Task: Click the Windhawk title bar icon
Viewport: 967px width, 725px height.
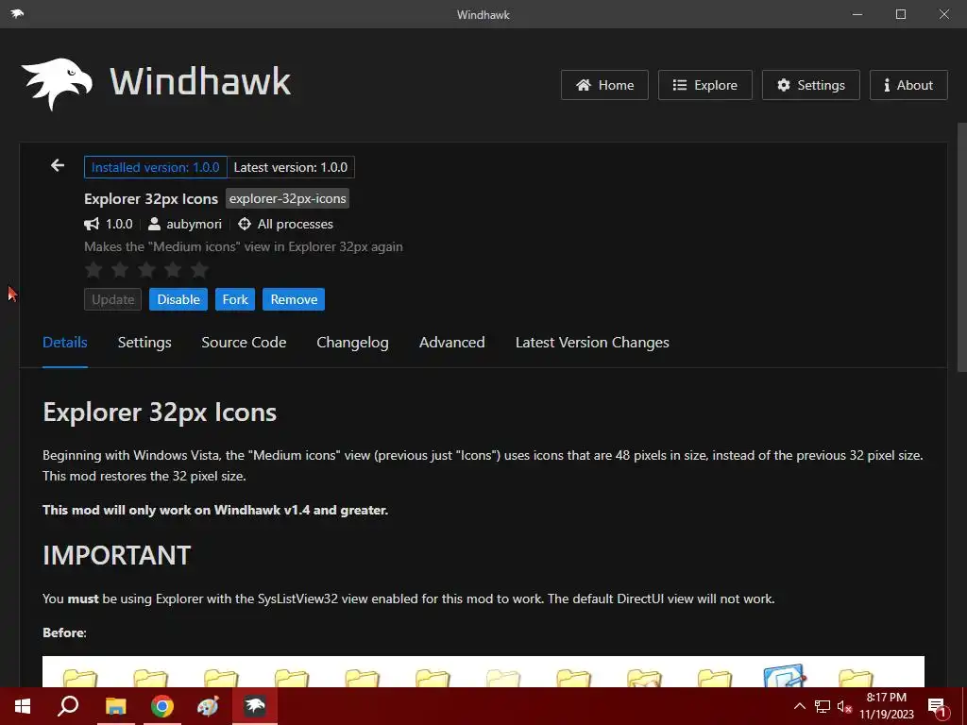Action: [x=17, y=13]
